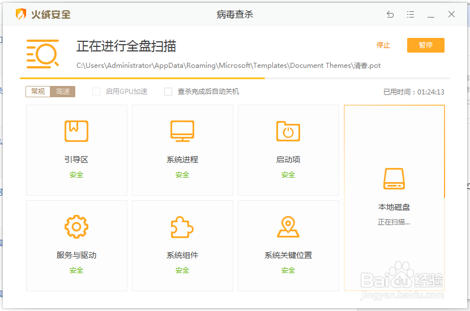This screenshot has width=470, height=311.
Task: Click the 系统关键位置 label text
Action: [x=288, y=255]
